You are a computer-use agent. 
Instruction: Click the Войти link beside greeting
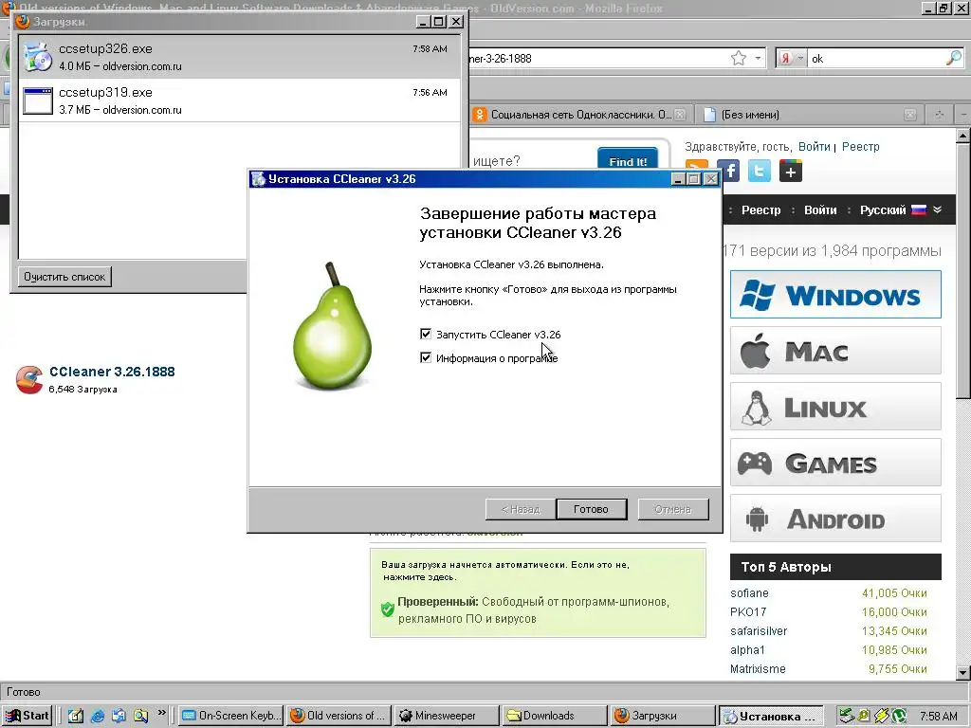814,147
